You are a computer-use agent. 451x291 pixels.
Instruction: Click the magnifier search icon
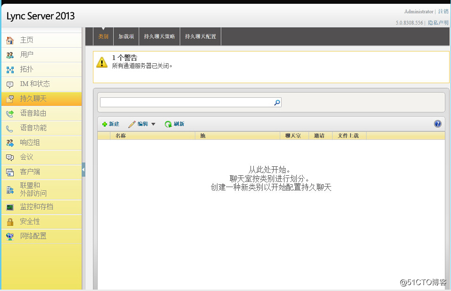277,103
